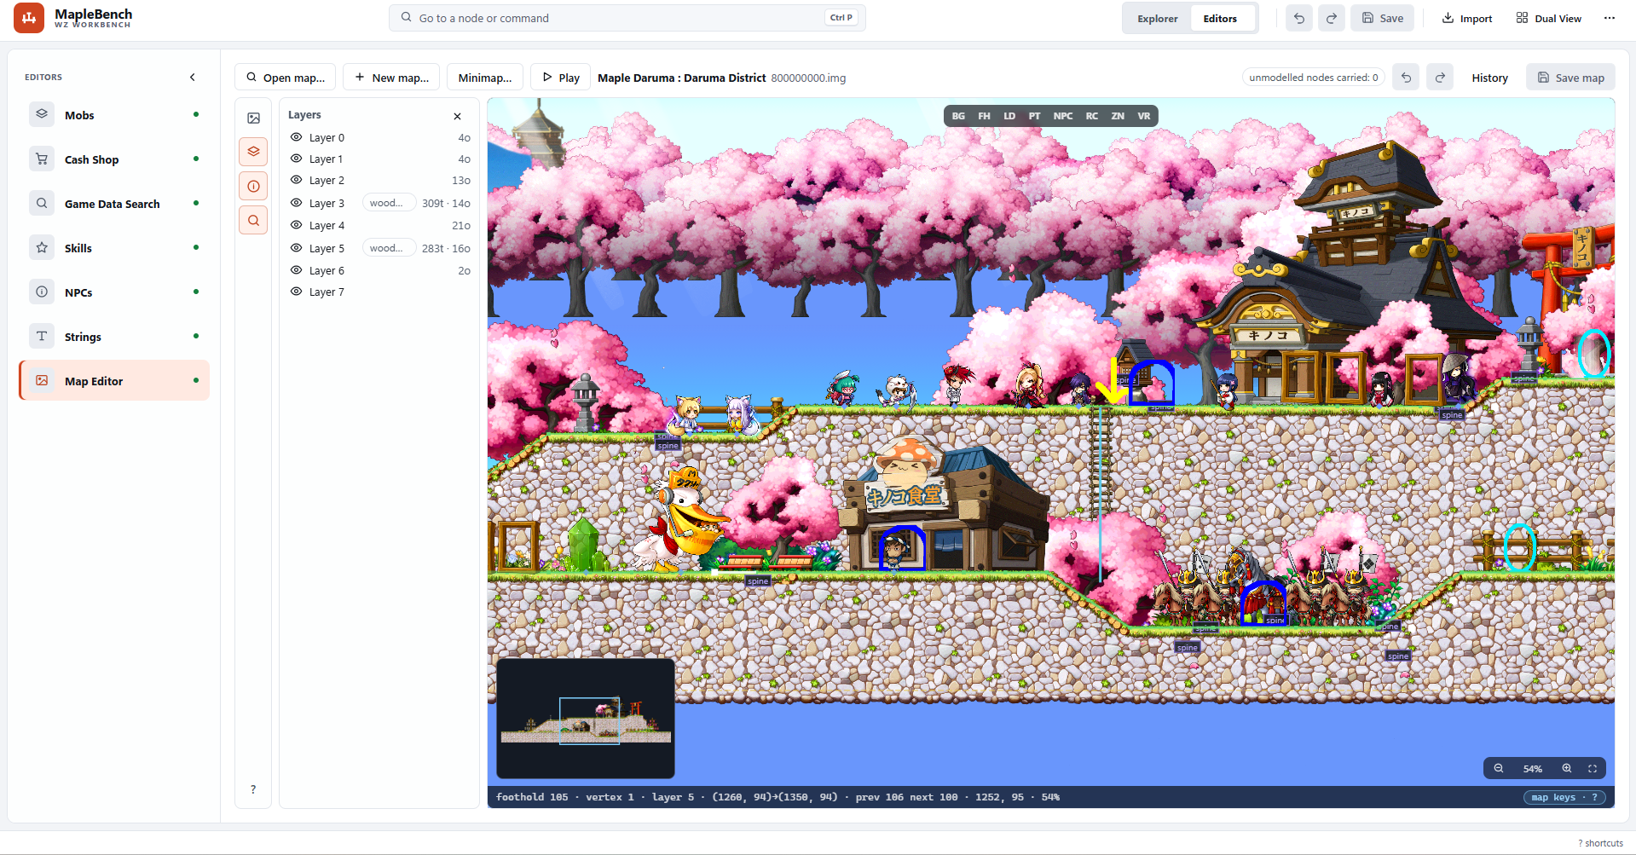
Task: Click the Cash Shop cart icon
Action: pos(42,159)
